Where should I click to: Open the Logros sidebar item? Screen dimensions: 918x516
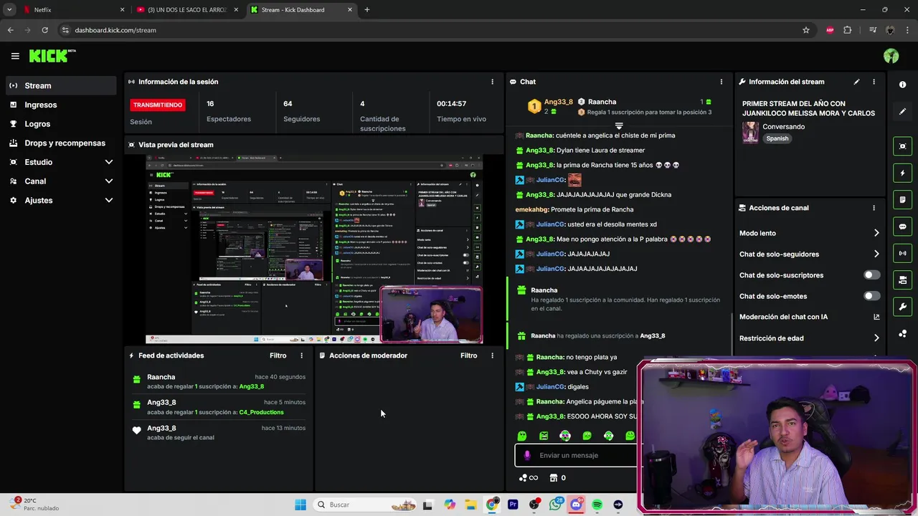60,124
